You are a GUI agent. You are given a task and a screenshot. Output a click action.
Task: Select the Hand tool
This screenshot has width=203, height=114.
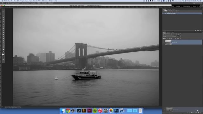3,49
